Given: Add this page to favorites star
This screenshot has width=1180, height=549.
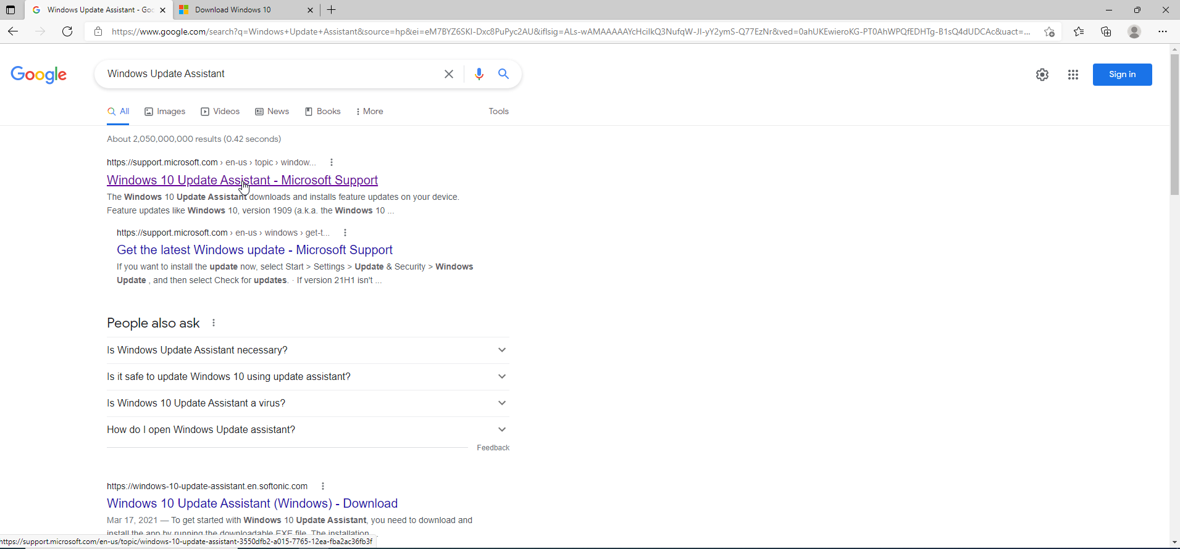Looking at the screenshot, I should (1049, 31).
